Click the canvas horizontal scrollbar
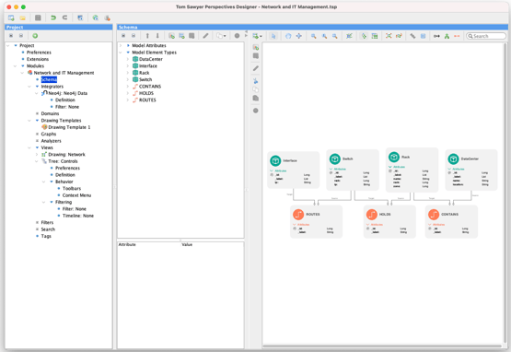Image resolution: width=511 pixels, height=352 pixels. pos(382,346)
